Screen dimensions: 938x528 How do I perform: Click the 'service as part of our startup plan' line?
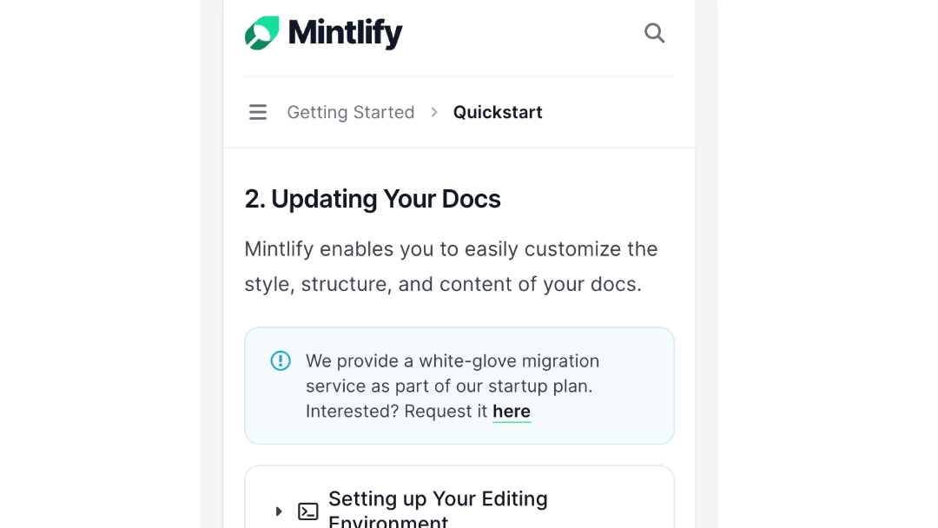pyautogui.click(x=449, y=386)
